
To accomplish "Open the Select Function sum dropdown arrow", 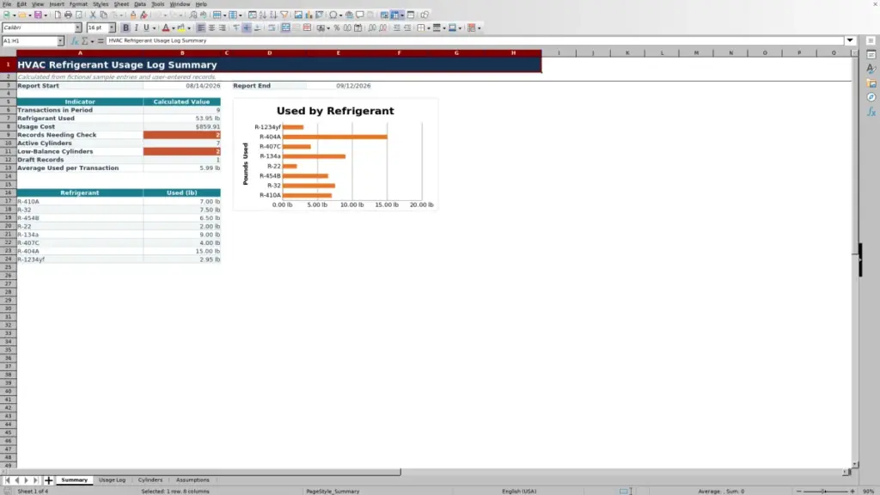I will [92, 41].
